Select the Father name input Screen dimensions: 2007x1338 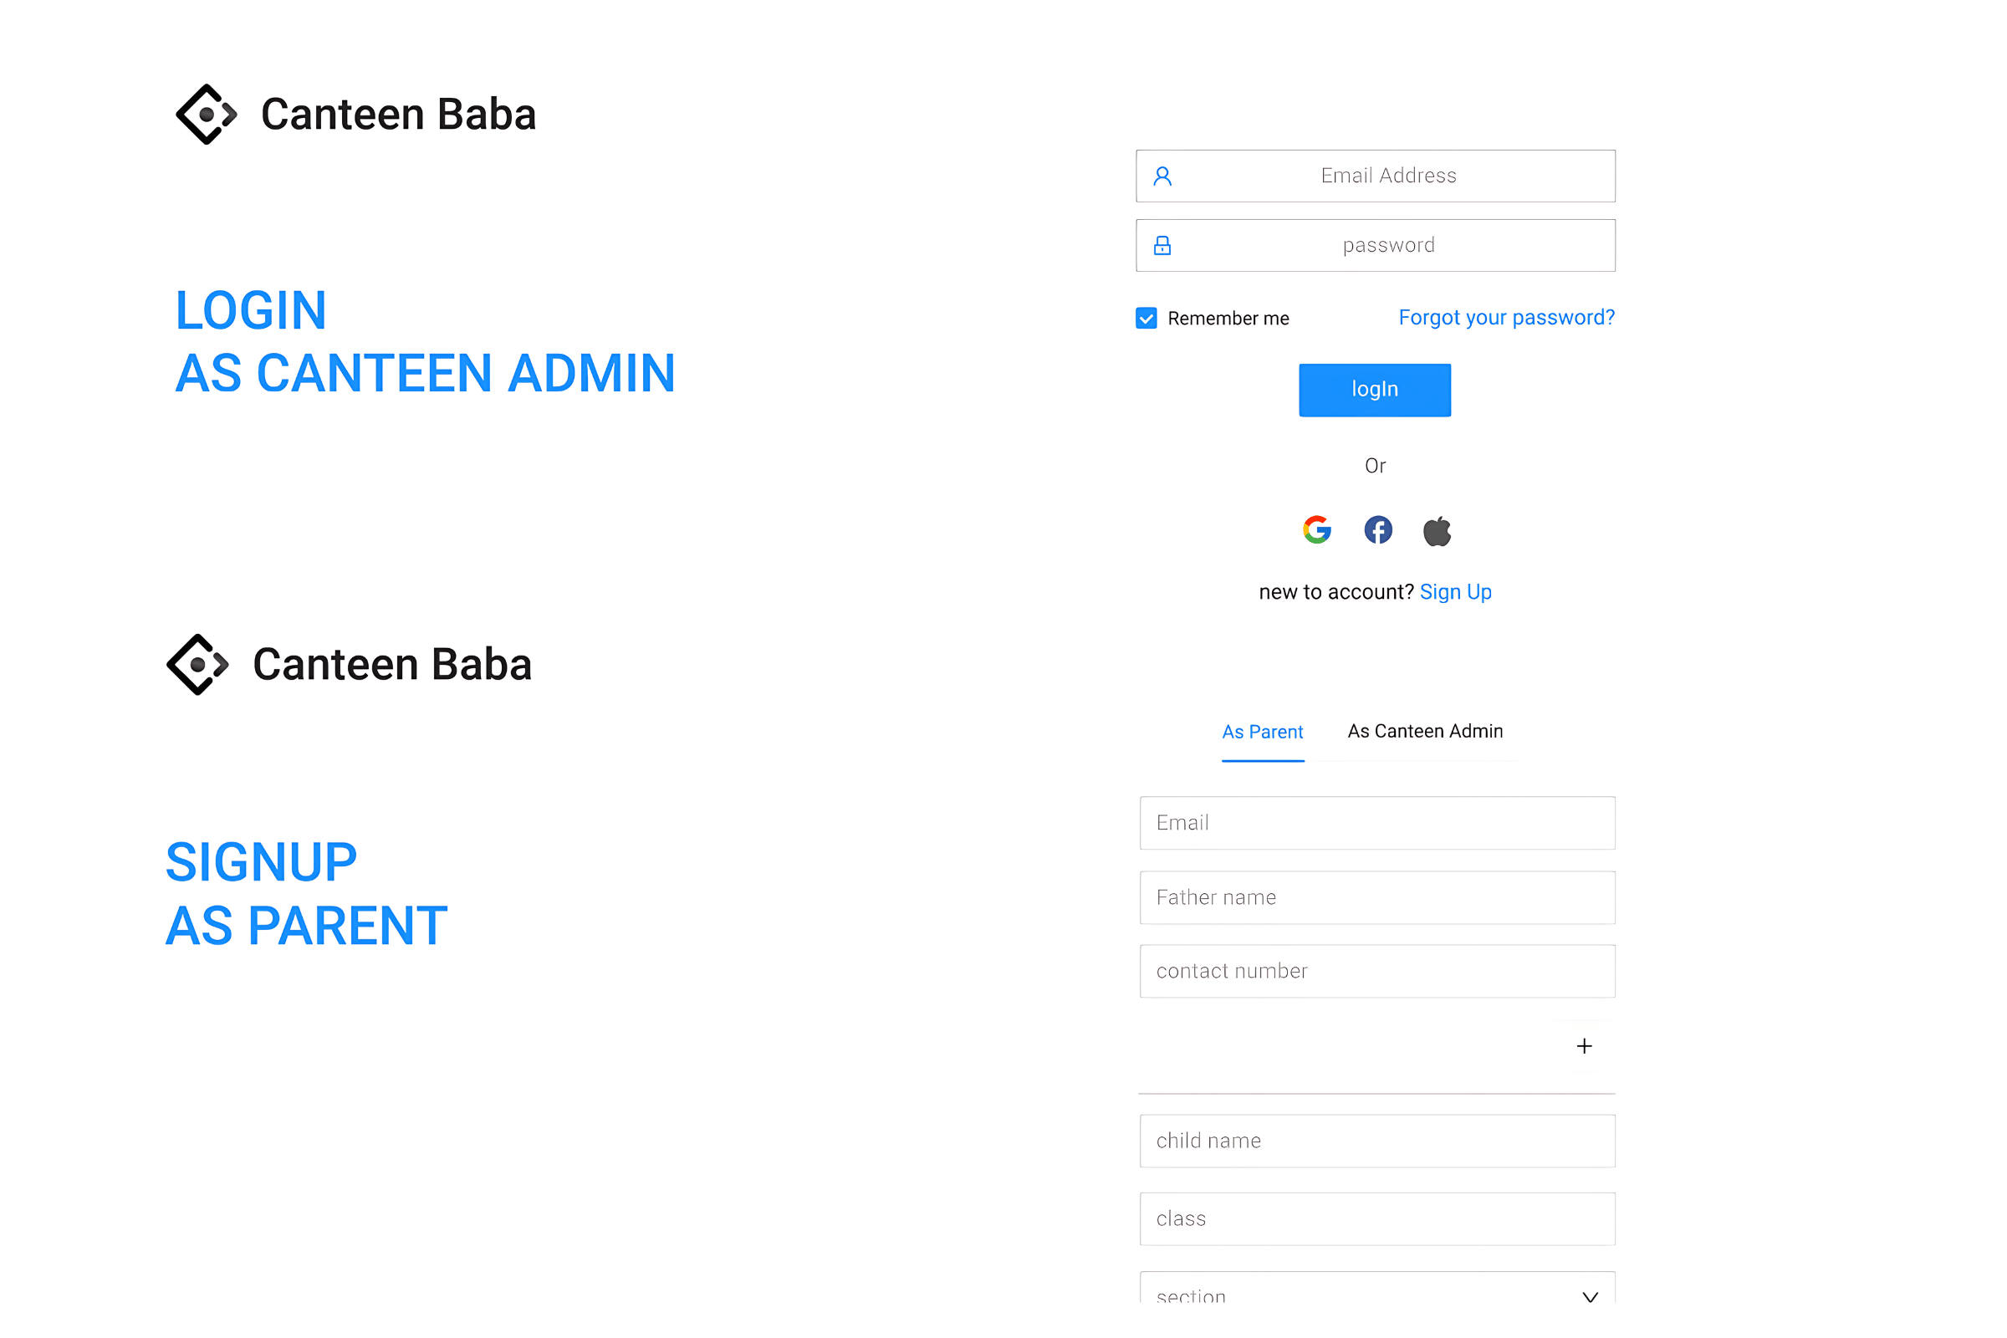(1376, 897)
